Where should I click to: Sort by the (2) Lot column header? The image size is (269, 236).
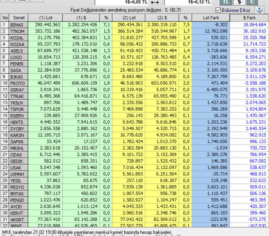click(129, 18)
